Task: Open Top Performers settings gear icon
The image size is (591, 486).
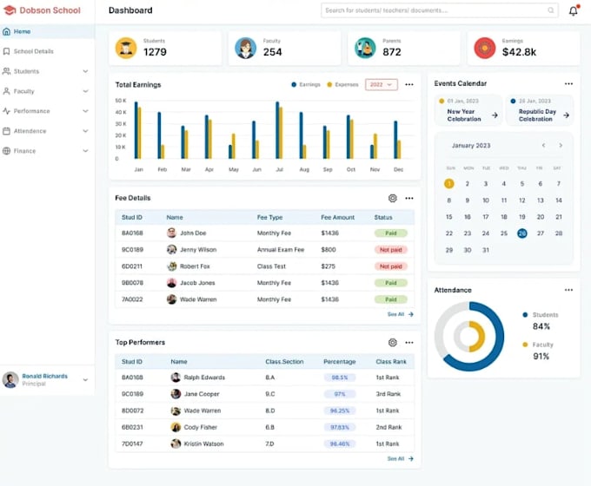Action: click(x=392, y=342)
